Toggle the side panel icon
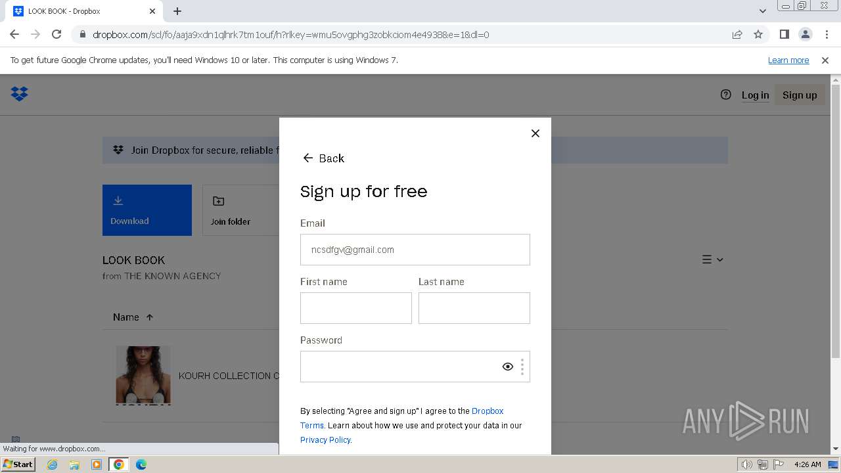This screenshot has width=841, height=473. click(x=784, y=34)
